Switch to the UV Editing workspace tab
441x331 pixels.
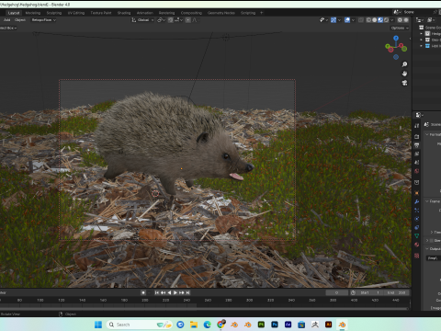point(76,13)
